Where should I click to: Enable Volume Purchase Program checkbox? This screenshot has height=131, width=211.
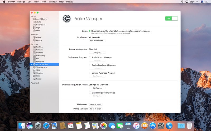click(90, 73)
